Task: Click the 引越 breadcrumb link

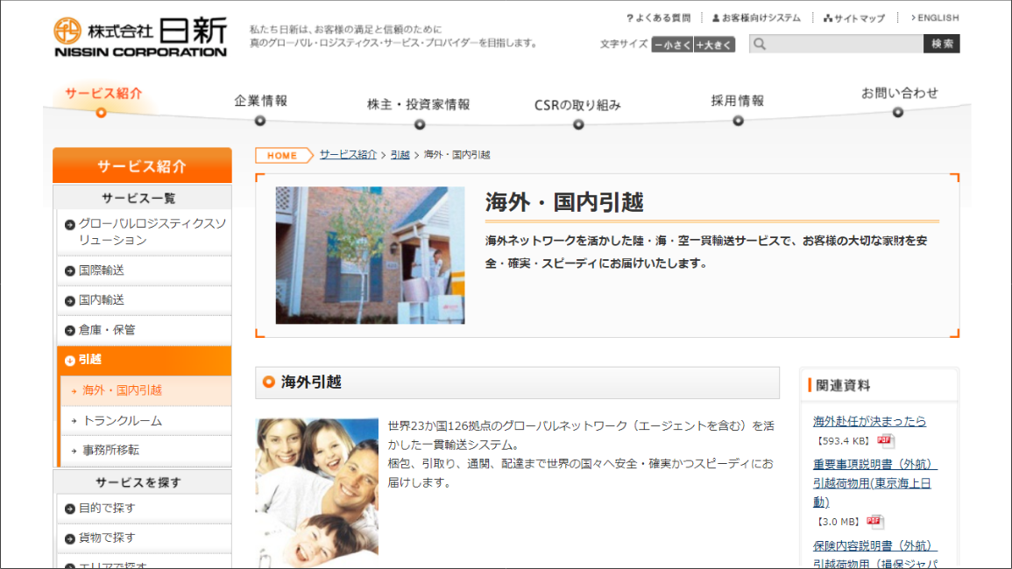Action: [400, 155]
